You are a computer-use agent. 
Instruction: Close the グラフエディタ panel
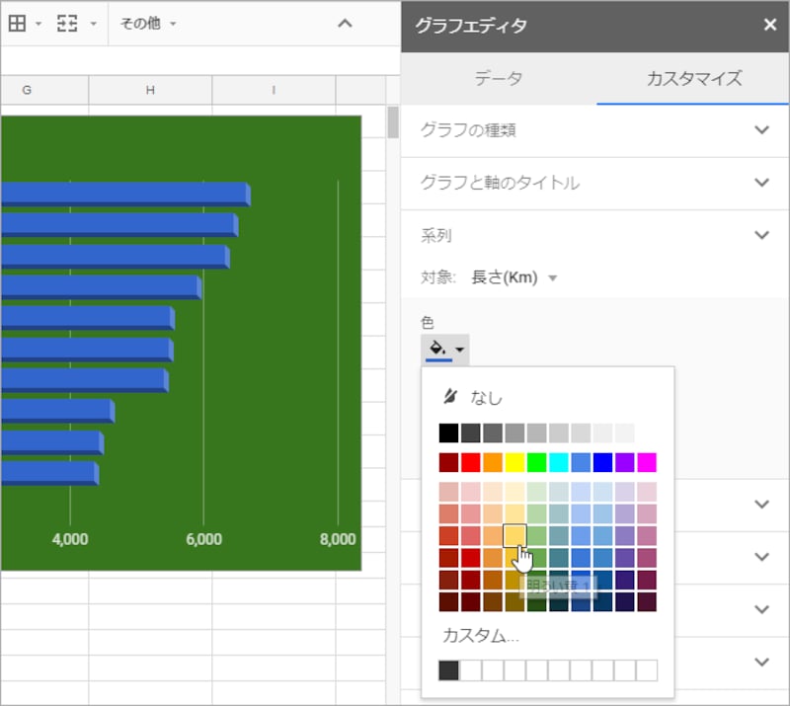point(769,26)
